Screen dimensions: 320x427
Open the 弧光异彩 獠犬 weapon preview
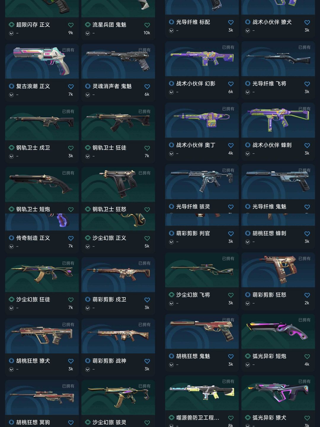pyautogui.click(x=278, y=393)
